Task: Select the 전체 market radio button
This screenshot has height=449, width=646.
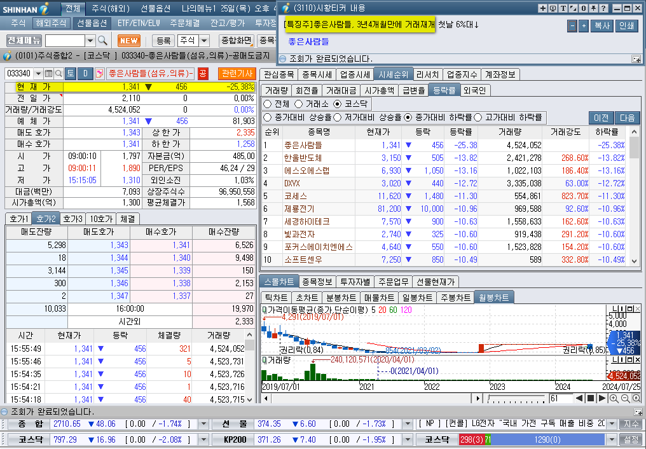Action: (268, 104)
